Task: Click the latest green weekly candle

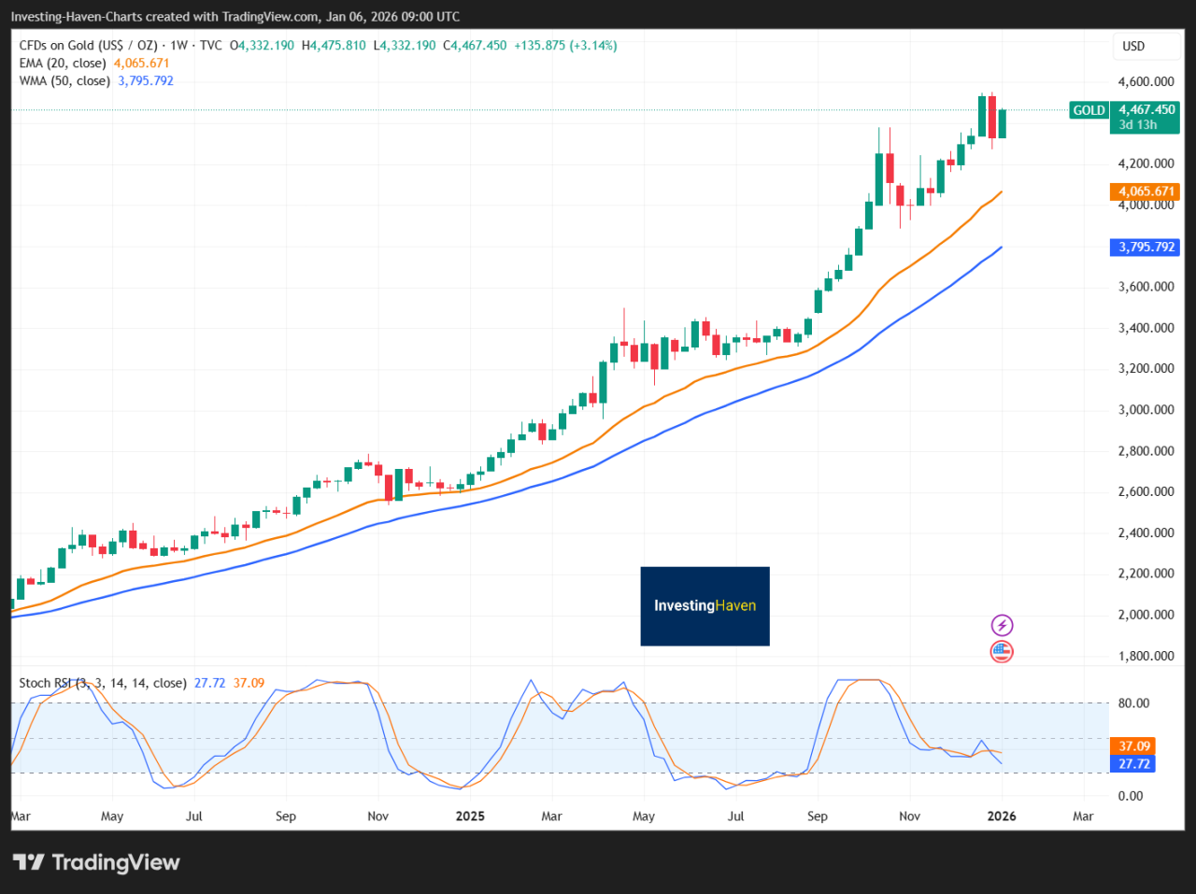Action: (1003, 124)
